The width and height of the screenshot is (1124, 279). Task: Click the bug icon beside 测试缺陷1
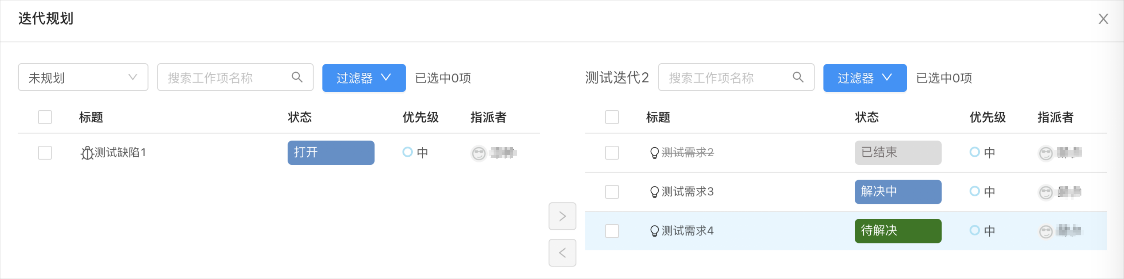(87, 153)
